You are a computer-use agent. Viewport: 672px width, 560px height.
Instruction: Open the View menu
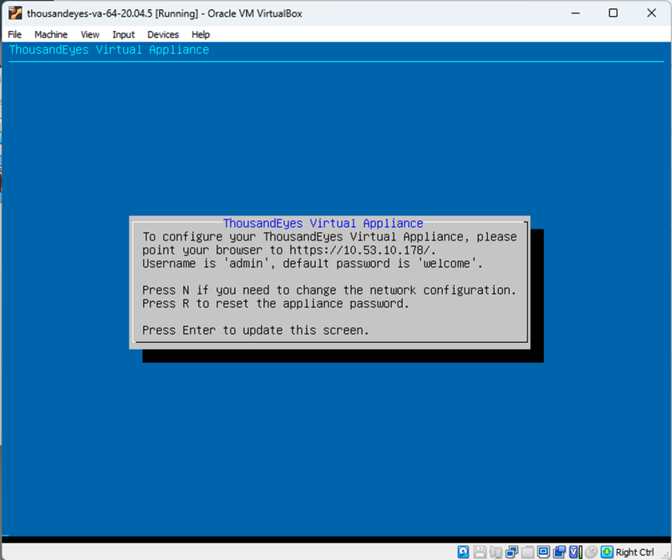(x=89, y=34)
